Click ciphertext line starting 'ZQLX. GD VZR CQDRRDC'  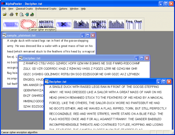click(80, 69)
